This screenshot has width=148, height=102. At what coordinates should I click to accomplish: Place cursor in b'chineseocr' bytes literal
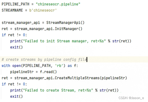tap(43, 10)
